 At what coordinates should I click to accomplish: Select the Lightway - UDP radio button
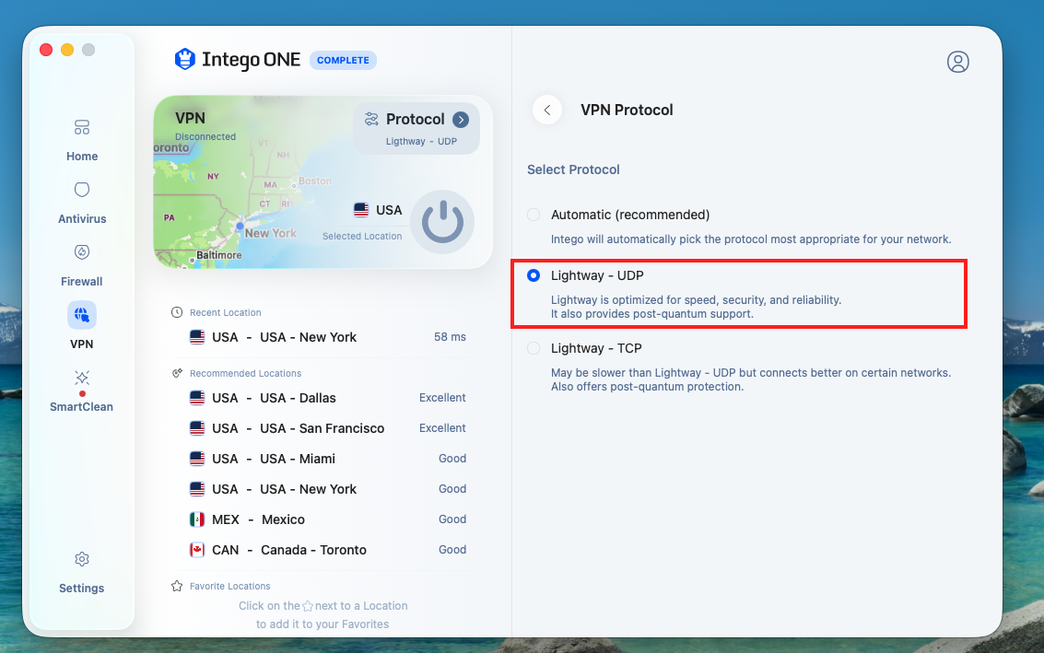point(534,275)
